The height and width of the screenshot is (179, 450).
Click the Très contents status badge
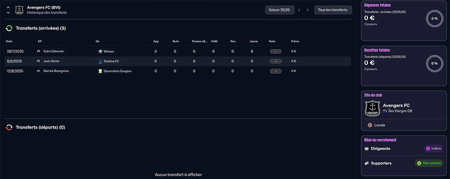[x=429, y=163]
